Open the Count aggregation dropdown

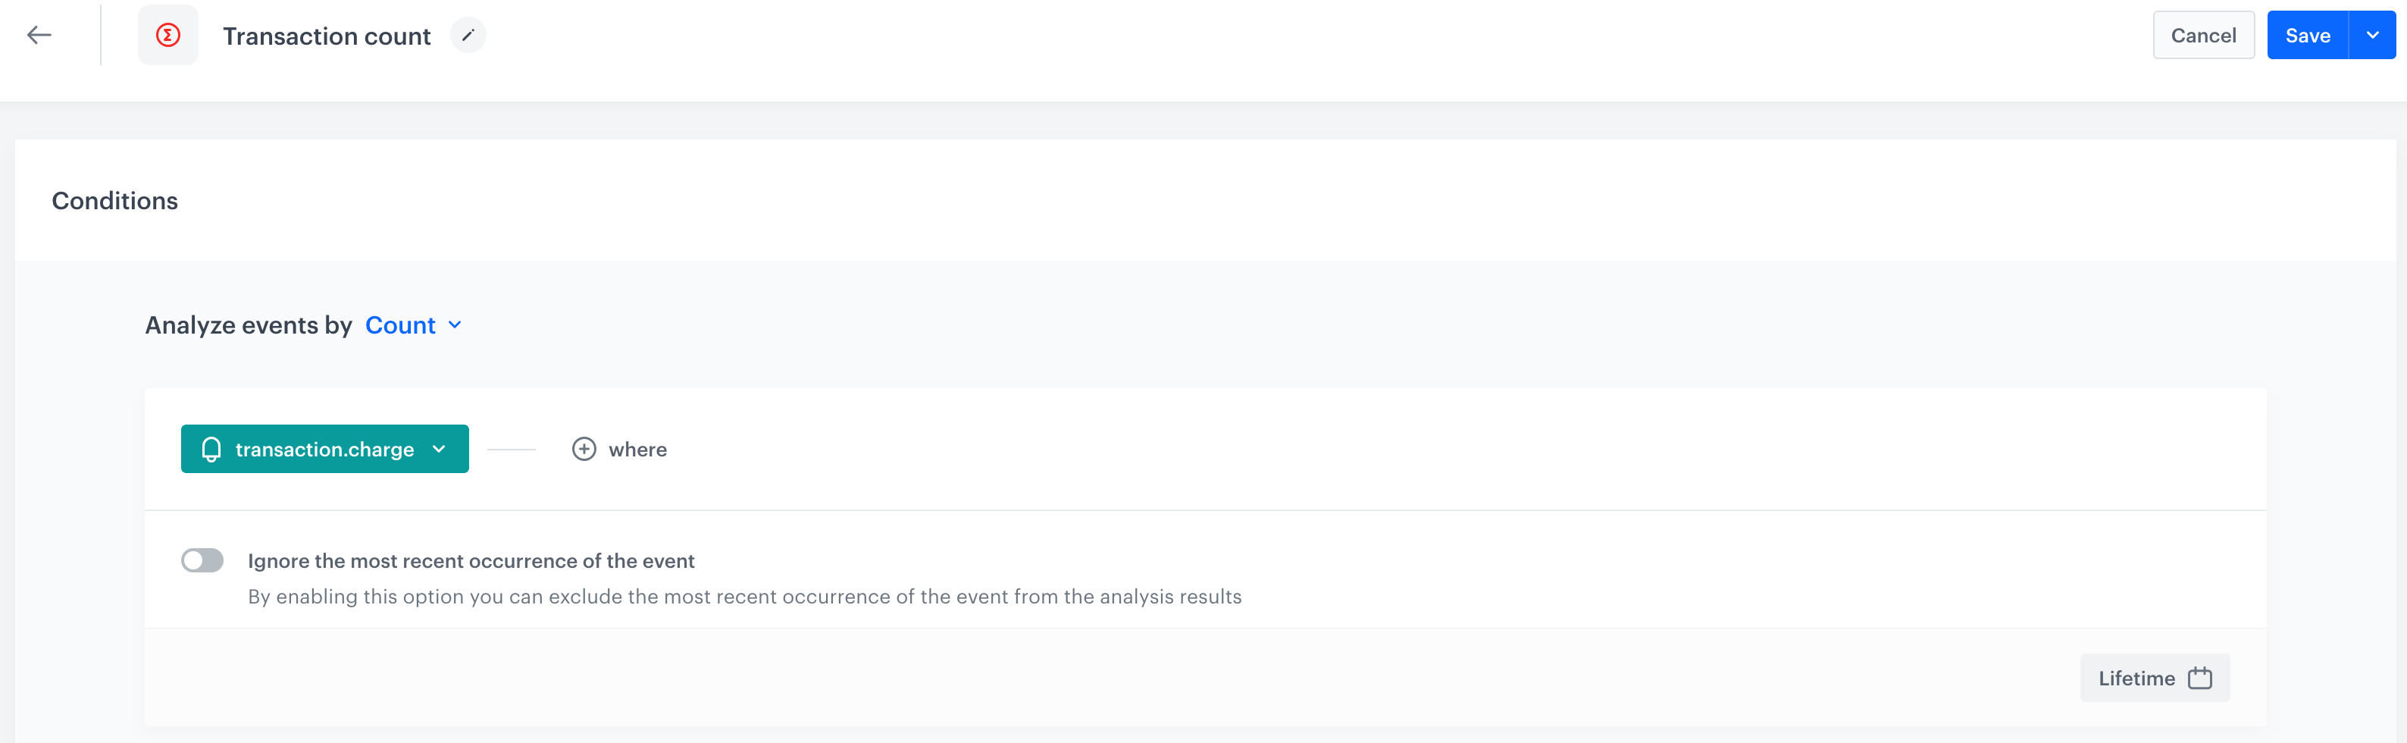click(x=401, y=325)
